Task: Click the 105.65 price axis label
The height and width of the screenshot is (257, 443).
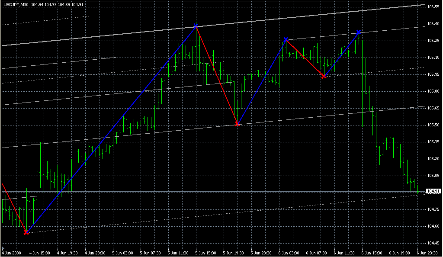Action: [433, 108]
